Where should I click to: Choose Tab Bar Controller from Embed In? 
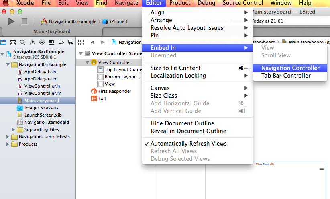pos(290,76)
